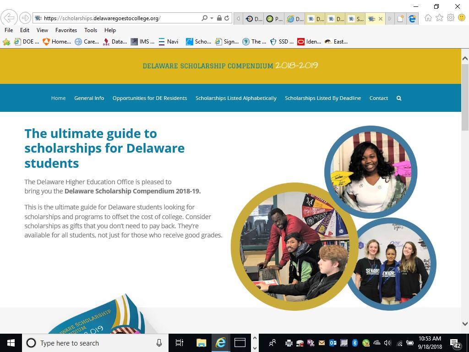Open the Edit menu

(25, 30)
